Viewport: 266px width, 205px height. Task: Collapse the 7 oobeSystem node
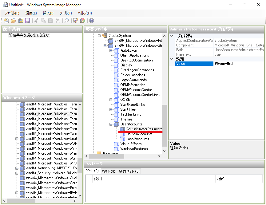(x=99, y=36)
